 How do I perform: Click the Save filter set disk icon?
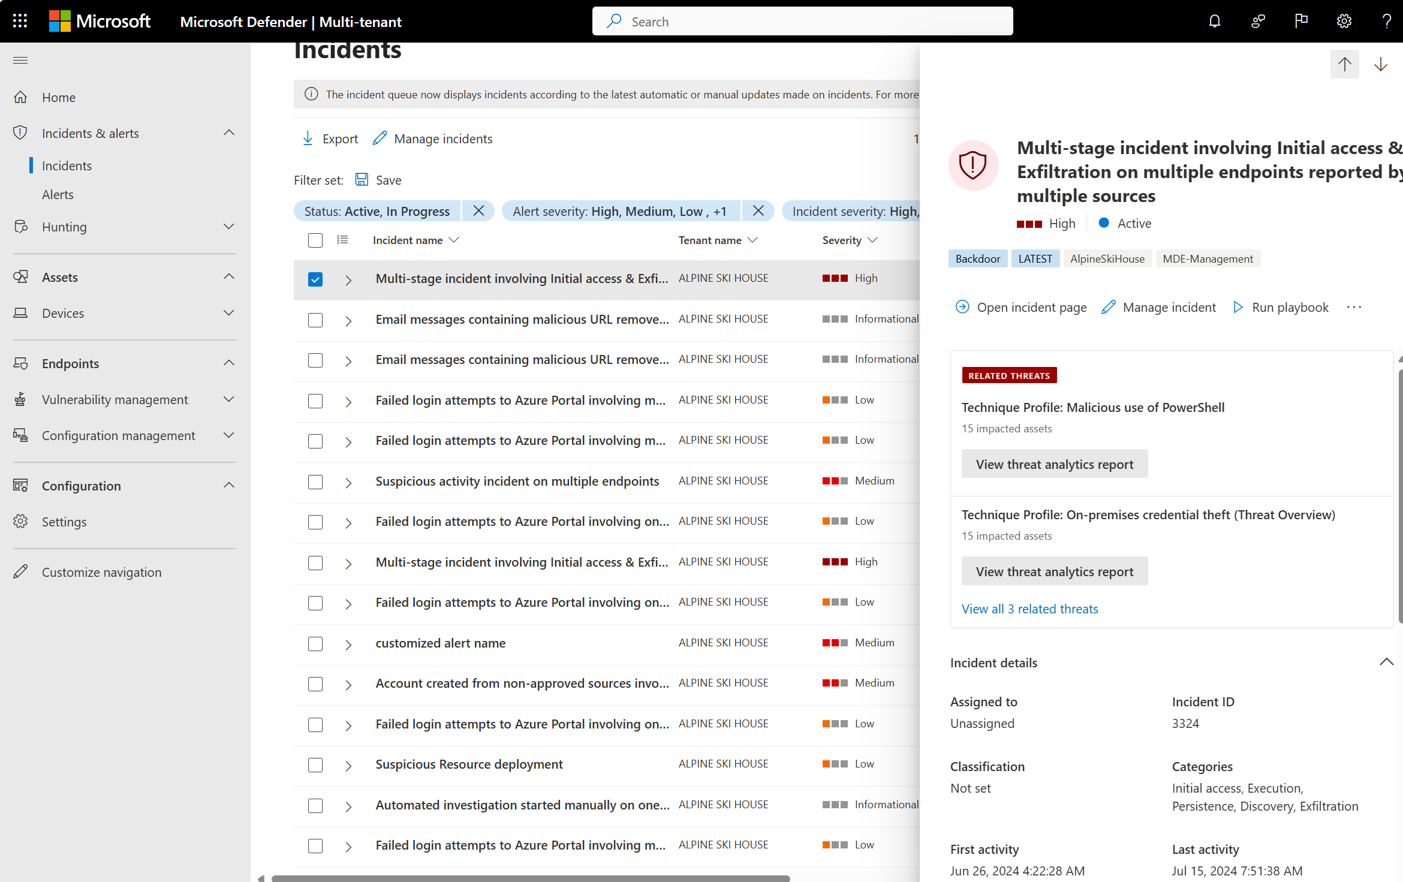(x=362, y=179)
